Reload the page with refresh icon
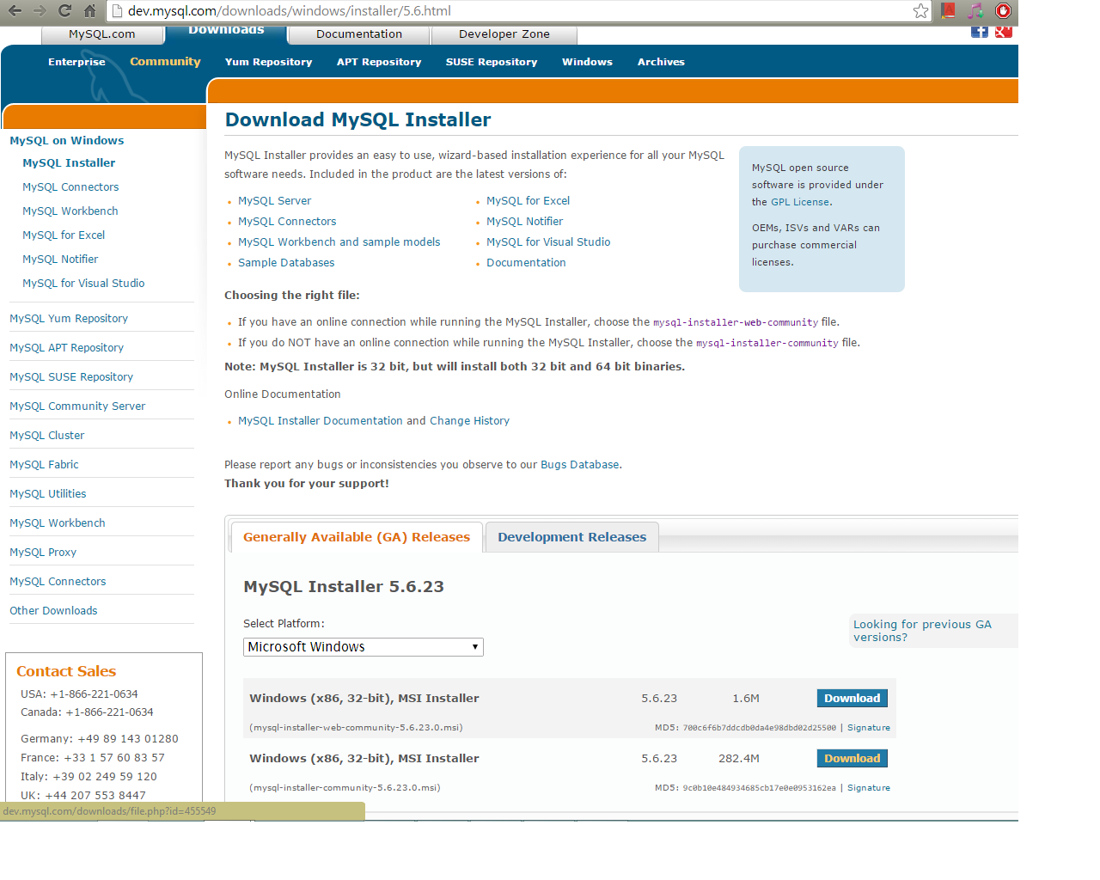The image size is (1100, 880). click(64, 11)
